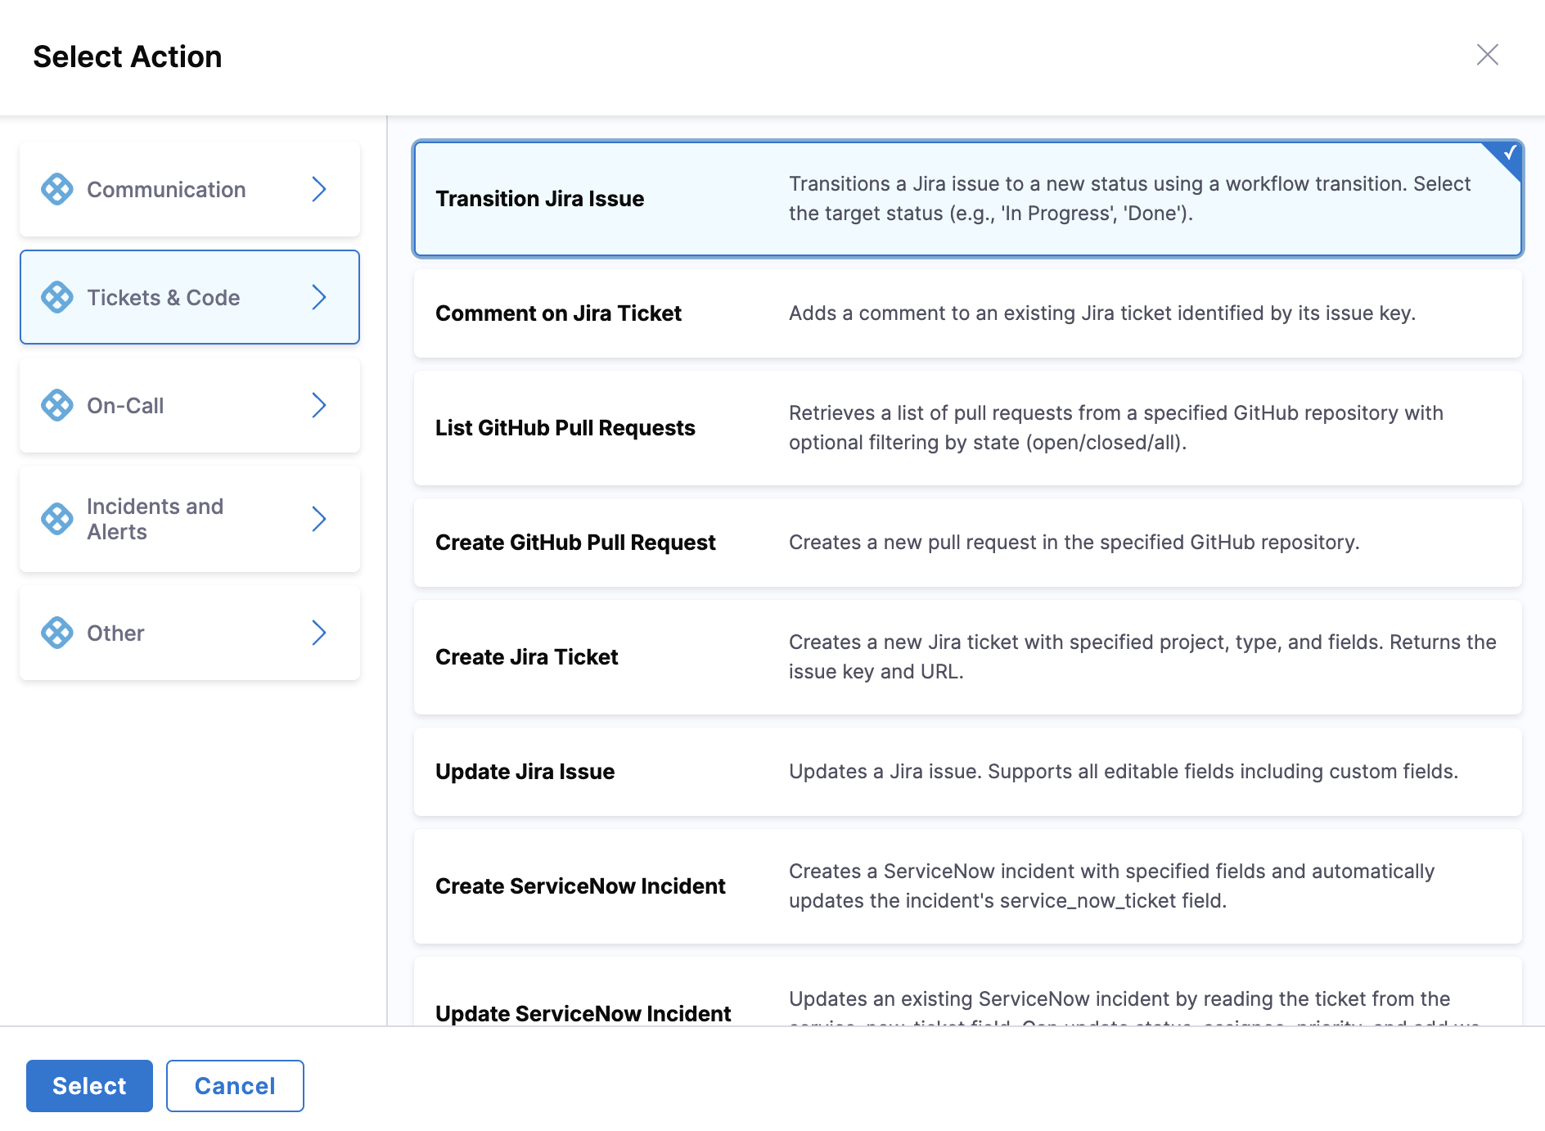Click the 'Transitions a Jira issue' description text

(x=1129, y=199)
